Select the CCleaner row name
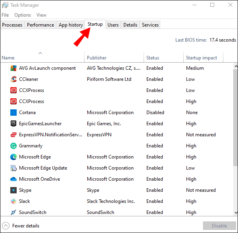Viewport: 238px width, 233px height. coord(29,79)
